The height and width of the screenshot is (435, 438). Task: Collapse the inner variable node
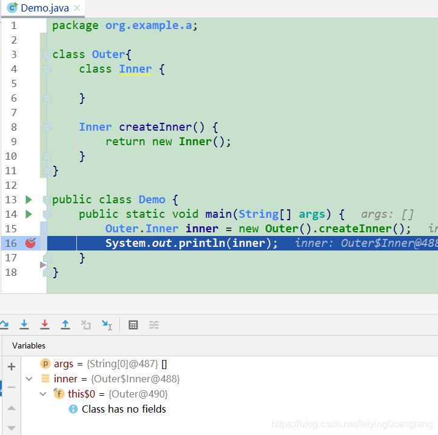coord(29,379)
